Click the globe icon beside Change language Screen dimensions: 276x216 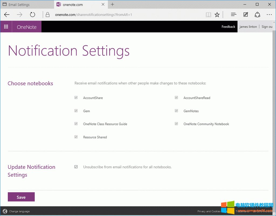click(x=5, y=211)
